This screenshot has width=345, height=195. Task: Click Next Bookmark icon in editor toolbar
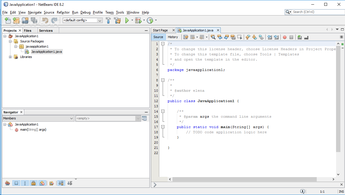[x=255, y=37]
